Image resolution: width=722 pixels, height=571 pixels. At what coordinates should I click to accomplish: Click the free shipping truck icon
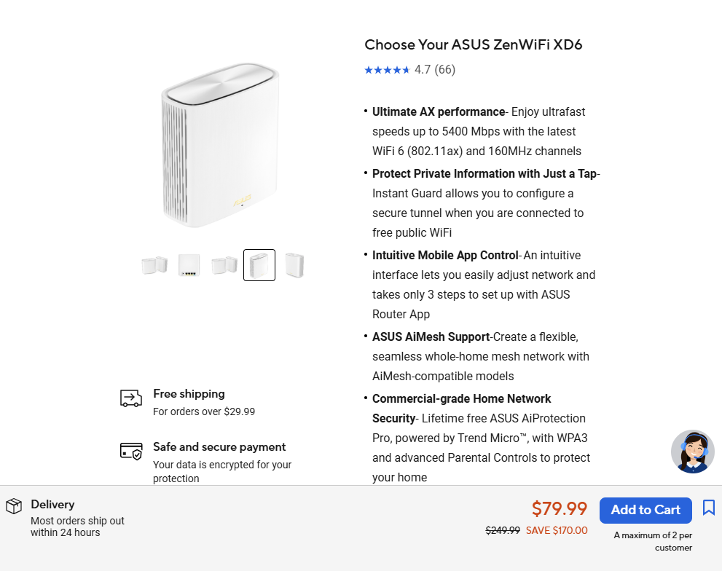[131, 398]
